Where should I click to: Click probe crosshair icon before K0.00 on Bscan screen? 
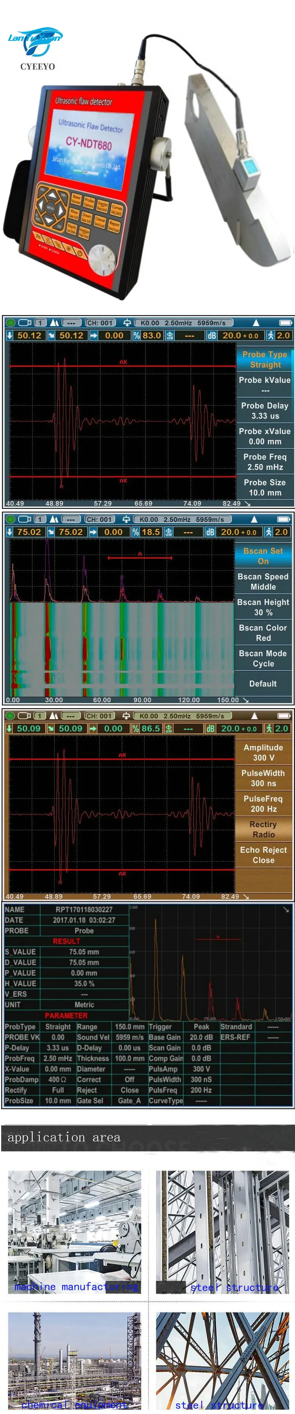126,519
